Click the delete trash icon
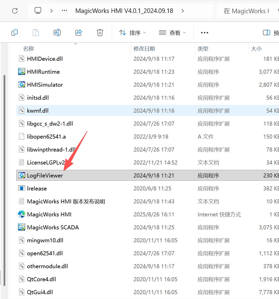The width and height of the screenshot is (279, 299). tap(100, 33)
